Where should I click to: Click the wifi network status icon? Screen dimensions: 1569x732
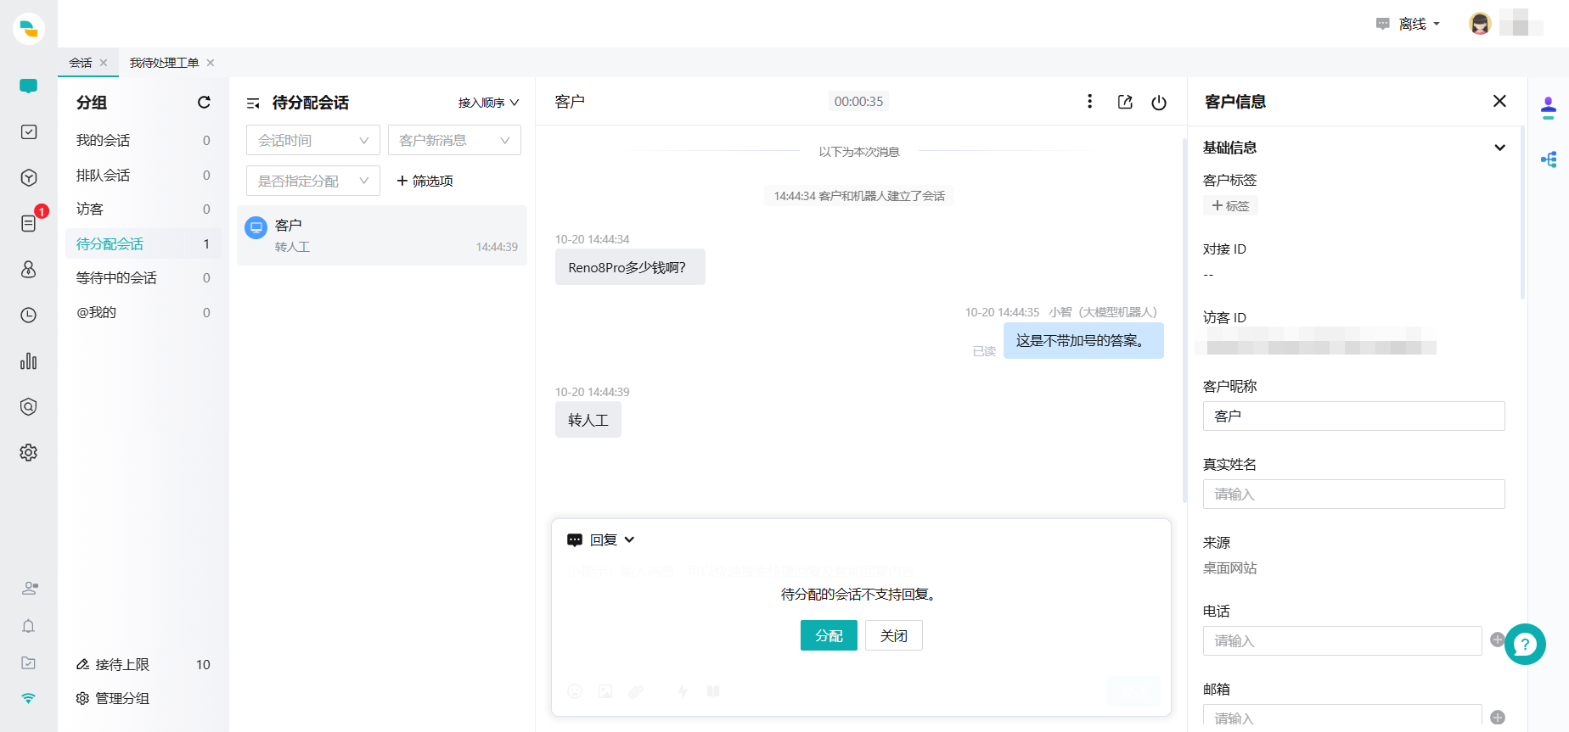point(28,698)
